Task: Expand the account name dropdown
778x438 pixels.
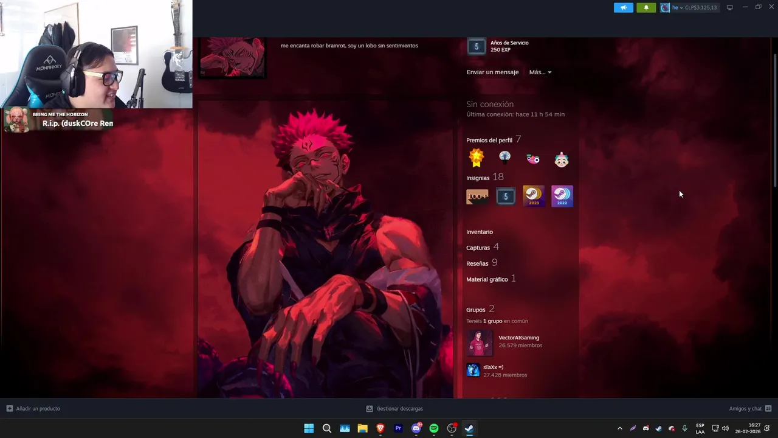Action: point(678,7)
